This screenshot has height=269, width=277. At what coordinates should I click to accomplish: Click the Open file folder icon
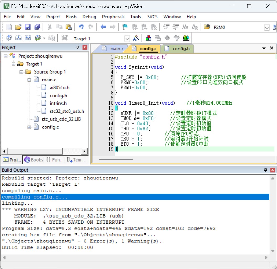click(x=18, y=27)
